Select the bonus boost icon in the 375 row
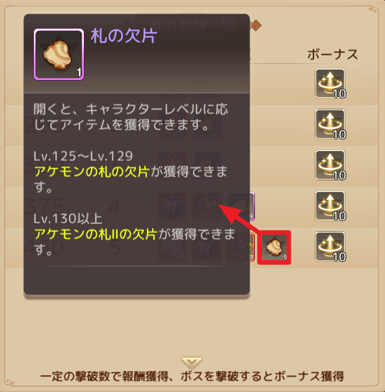 tap(330, 206)
